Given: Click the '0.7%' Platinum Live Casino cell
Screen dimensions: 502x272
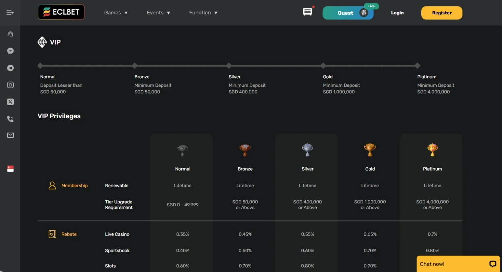Looking at the screenshot, I should (x=432, y=234).
